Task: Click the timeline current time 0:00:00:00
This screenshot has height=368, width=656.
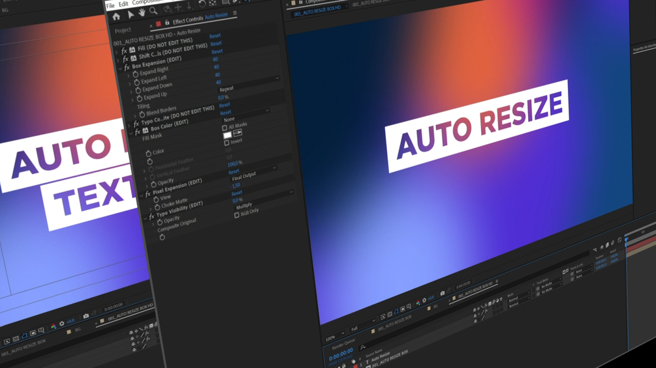Action: 341,356
